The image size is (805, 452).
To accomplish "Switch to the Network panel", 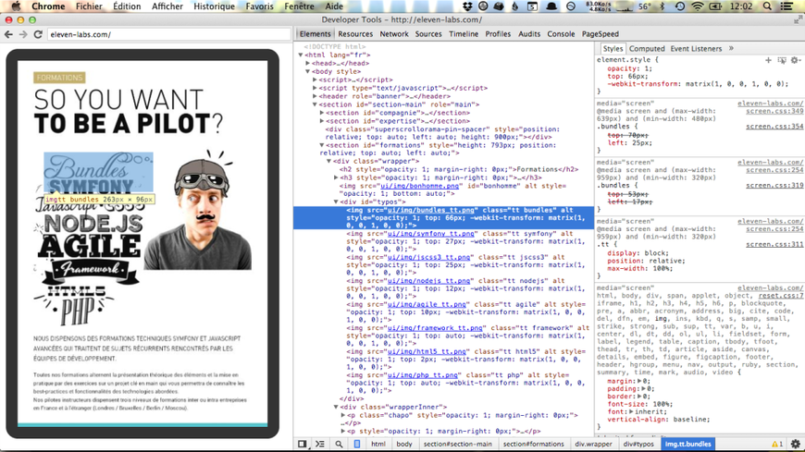I will [x=394, y=34].
